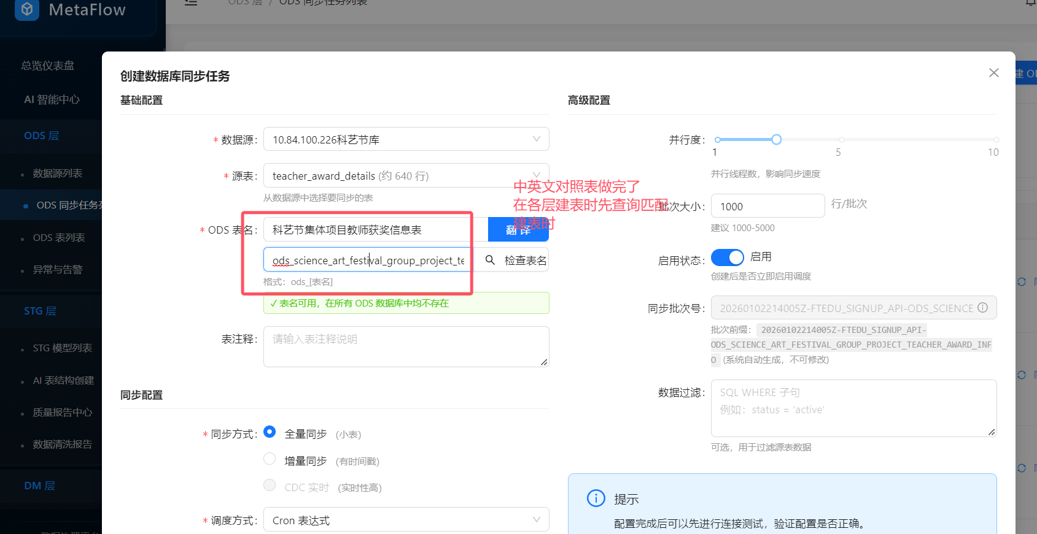1037x534 pixels.
Task: Click the magnifier icon beside 检查表名
Action: point(490,260)
